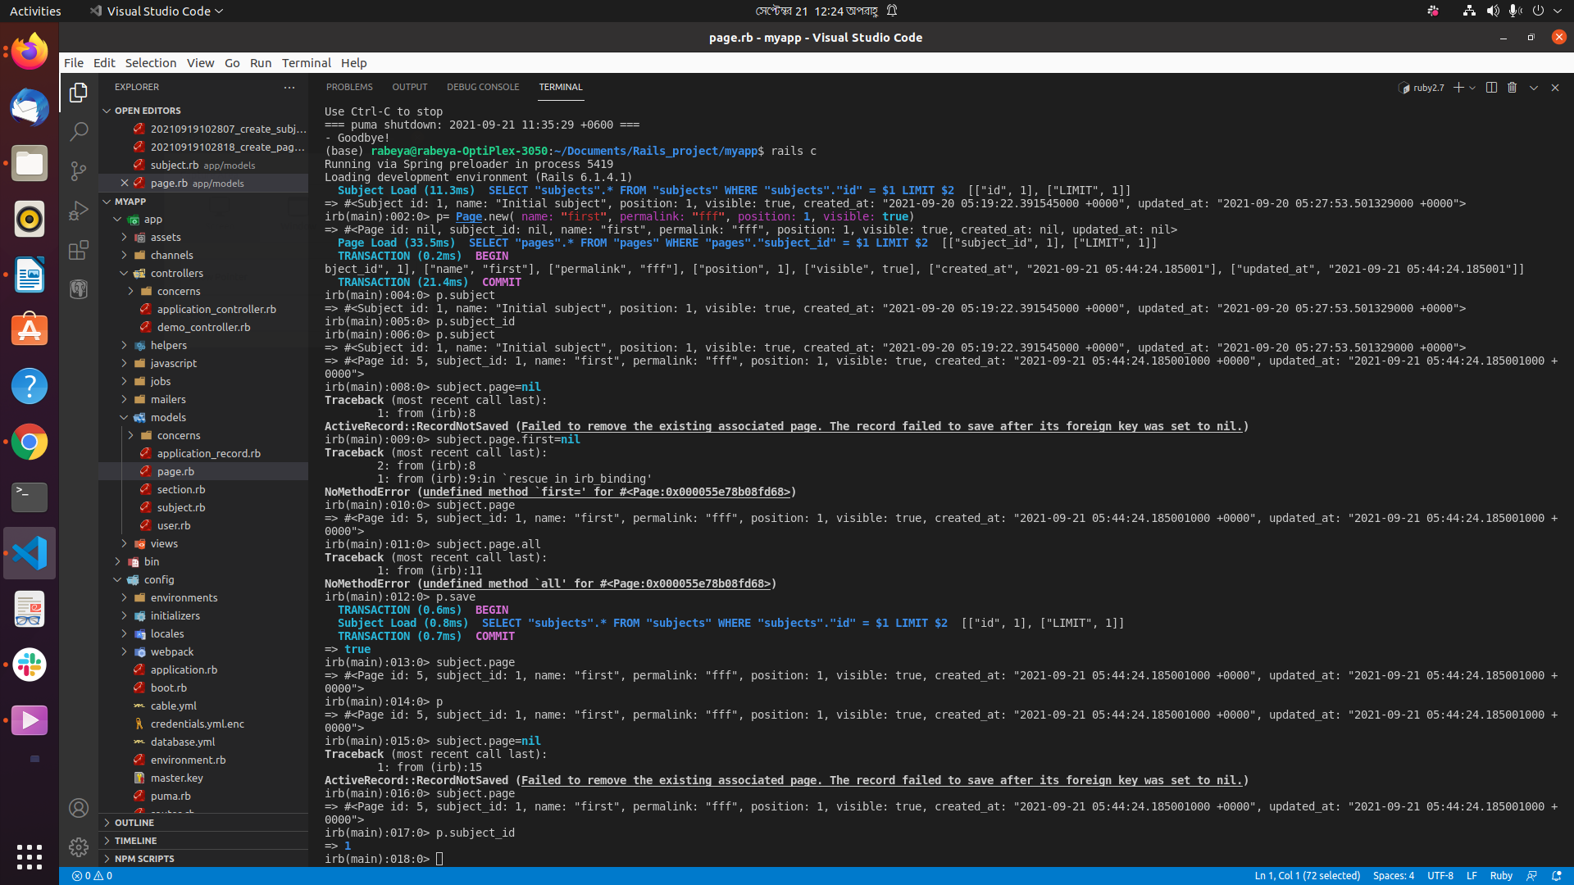Open the Search view in activity bar

(x=79, y=131)
